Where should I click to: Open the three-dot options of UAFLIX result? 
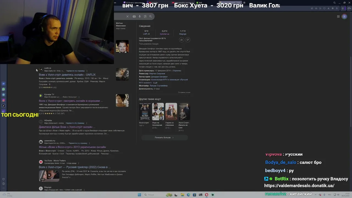(x=87, y=71)
